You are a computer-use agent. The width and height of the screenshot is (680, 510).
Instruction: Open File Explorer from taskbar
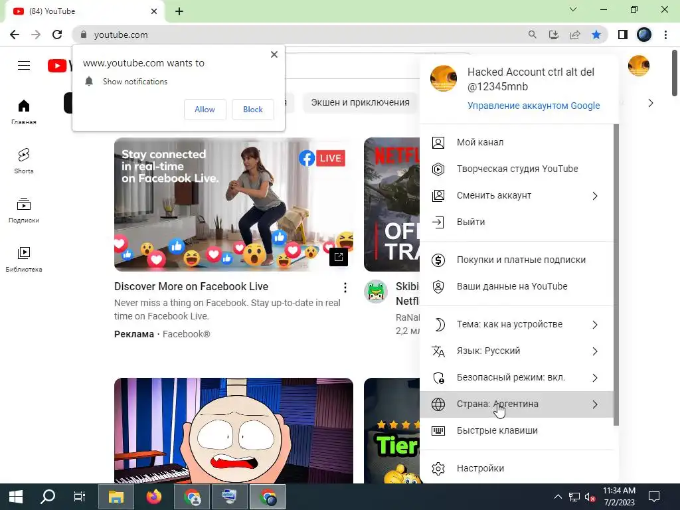116,497
